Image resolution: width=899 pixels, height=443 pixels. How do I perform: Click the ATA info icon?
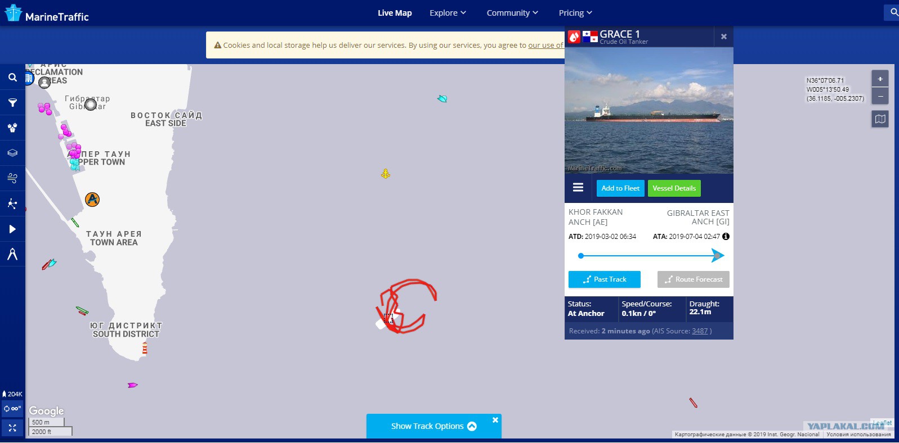[x=726, y=237]
